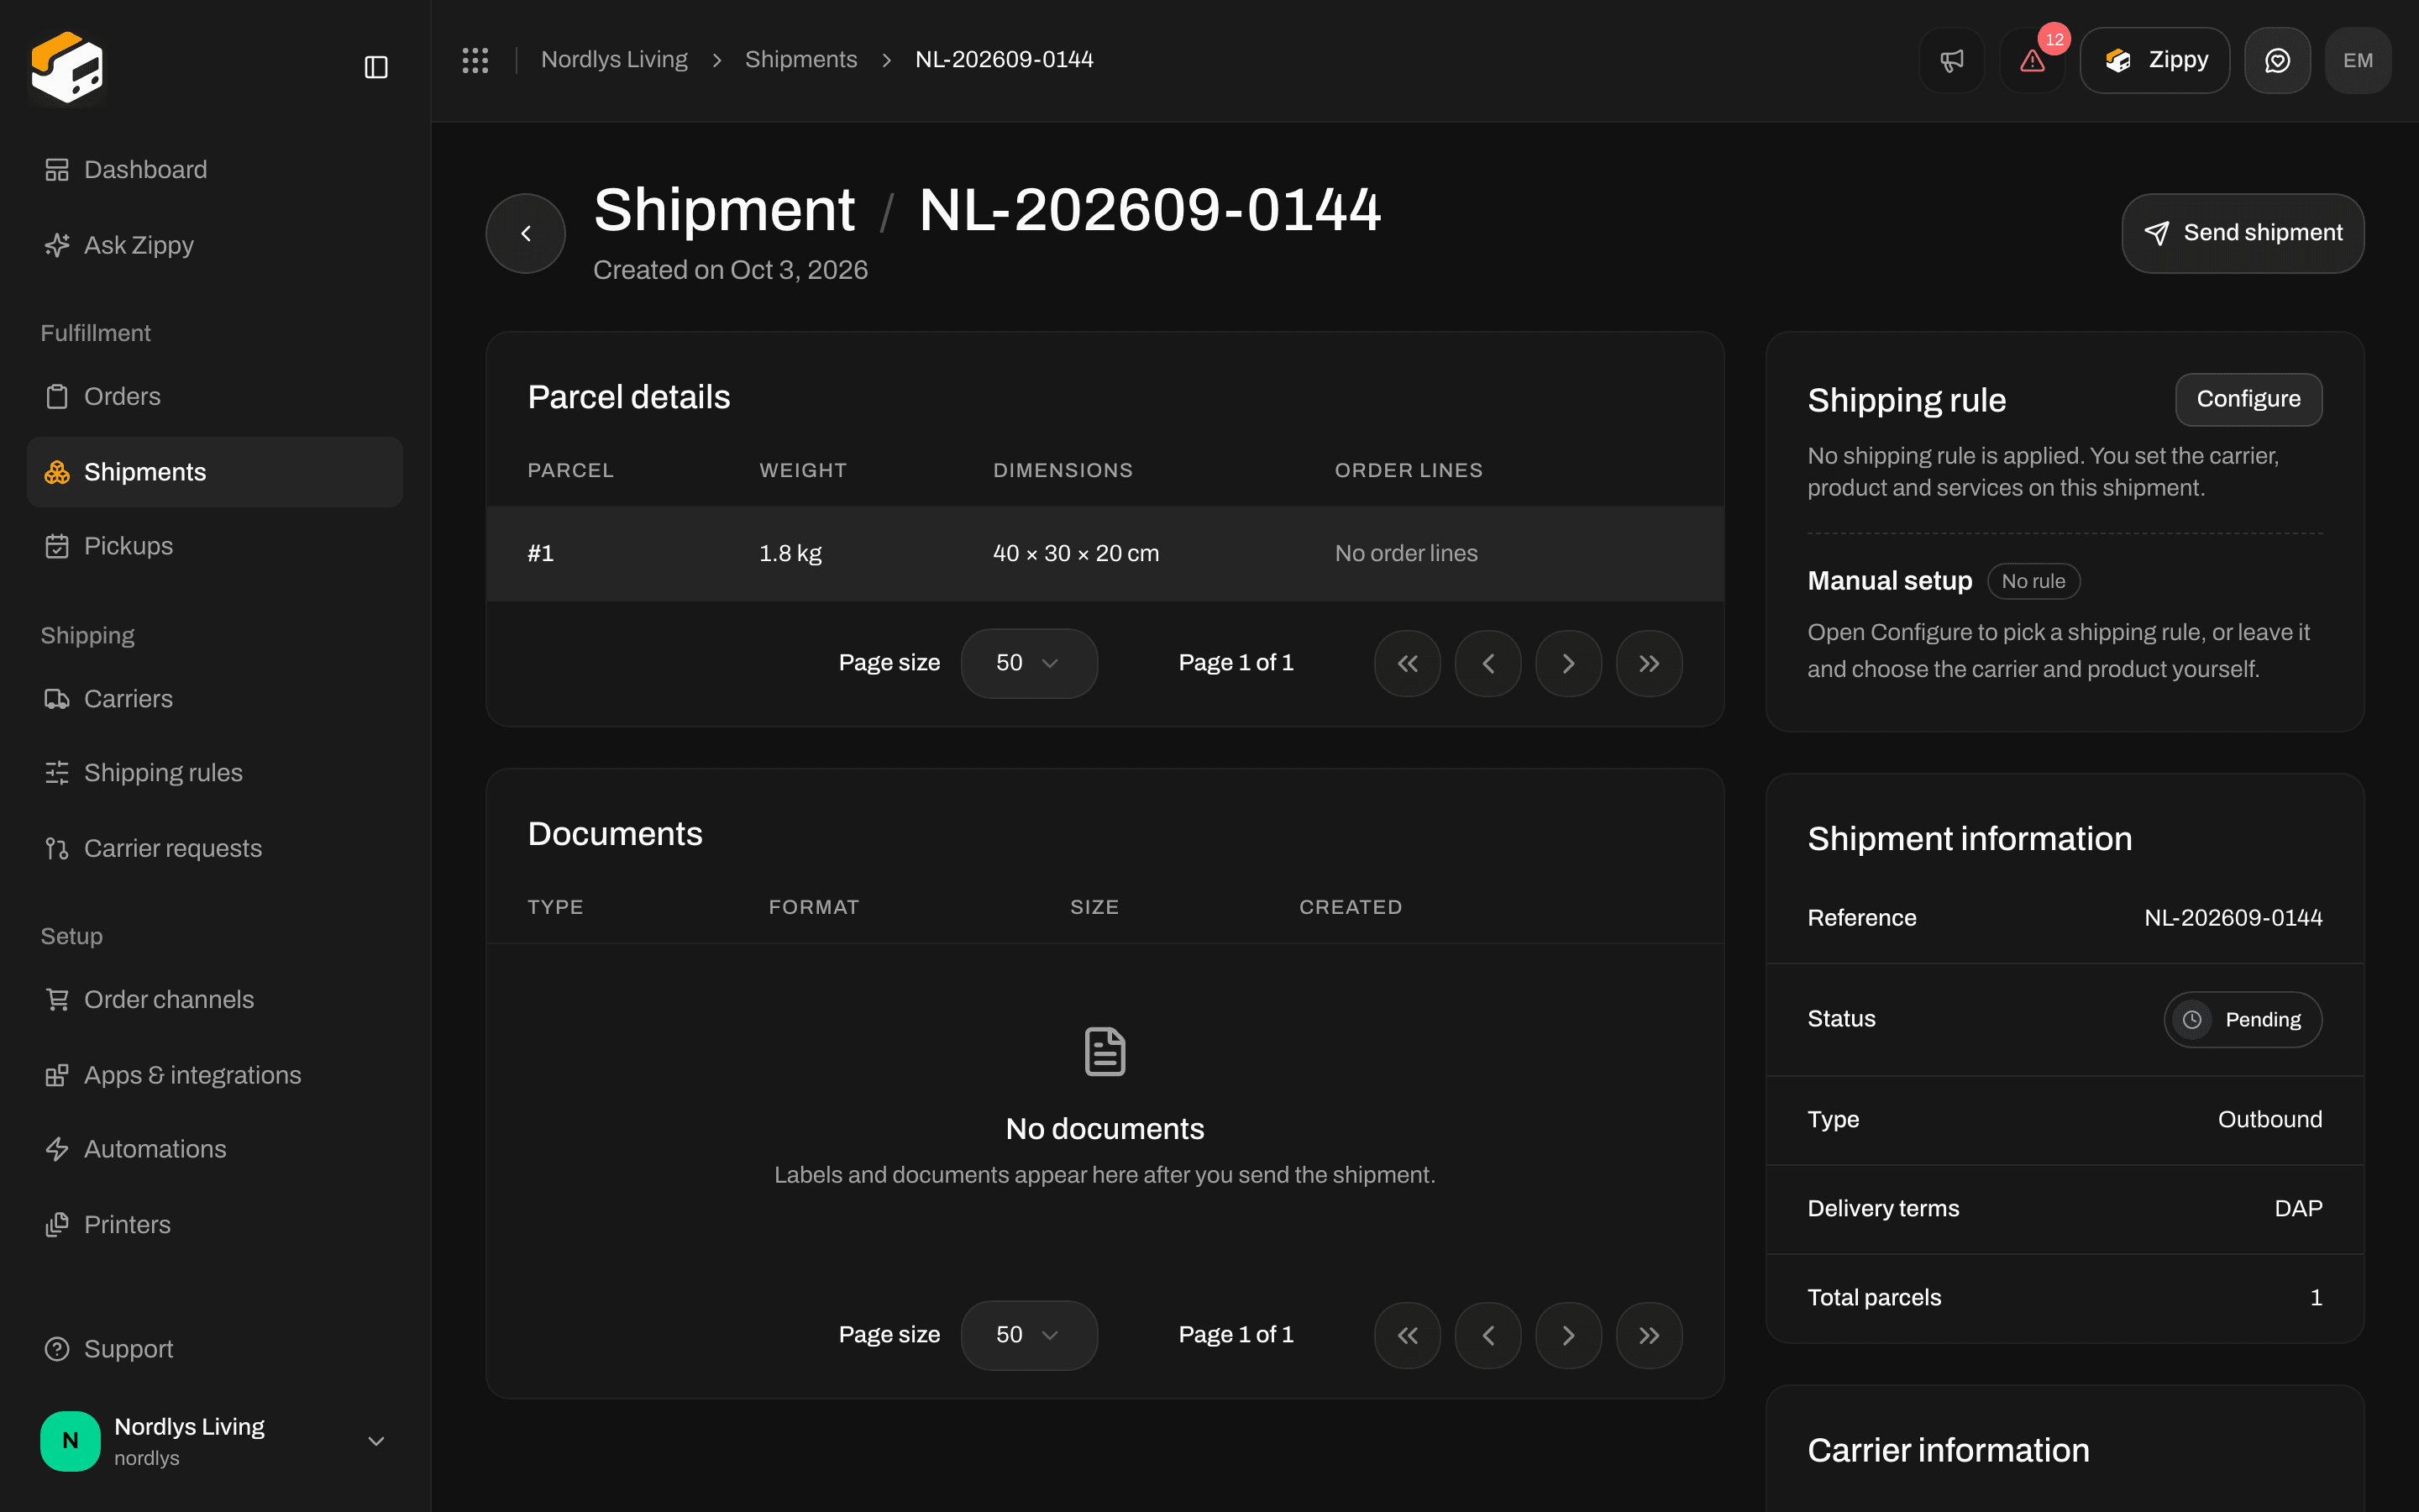Go to first page of Documents

[x=1408, y=1335]
